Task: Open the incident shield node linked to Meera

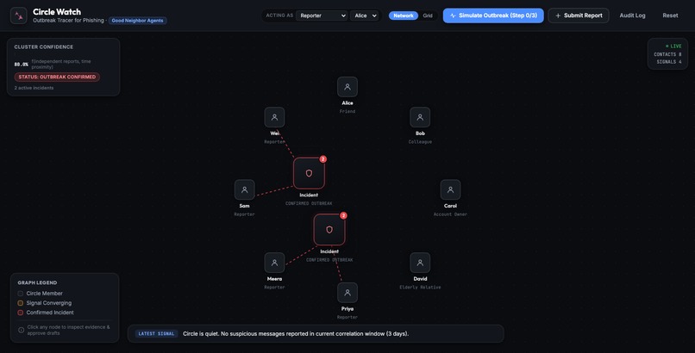Action: (x=329, y=230)
